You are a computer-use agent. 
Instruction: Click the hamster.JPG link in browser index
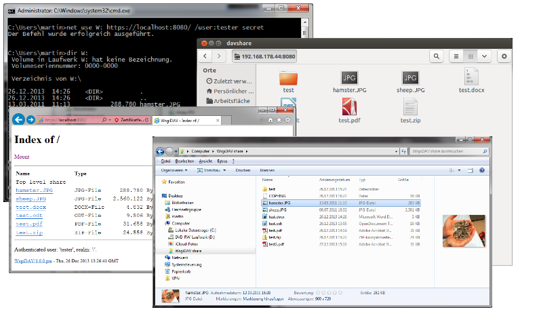click(x=33, y=191)
